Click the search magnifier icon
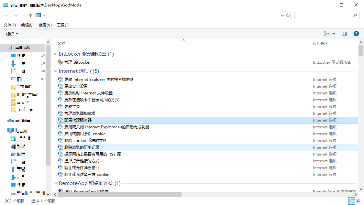Viewport: 364px width, 205px height. tap(355, 15)
